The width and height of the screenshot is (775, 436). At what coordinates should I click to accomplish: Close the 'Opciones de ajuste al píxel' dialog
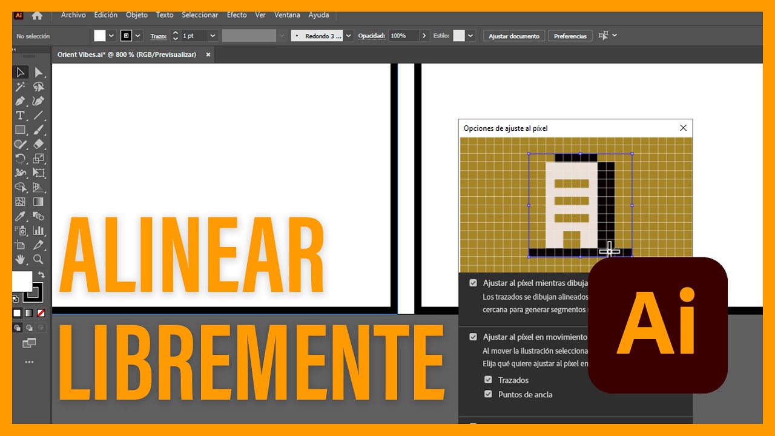click(684, 128)
